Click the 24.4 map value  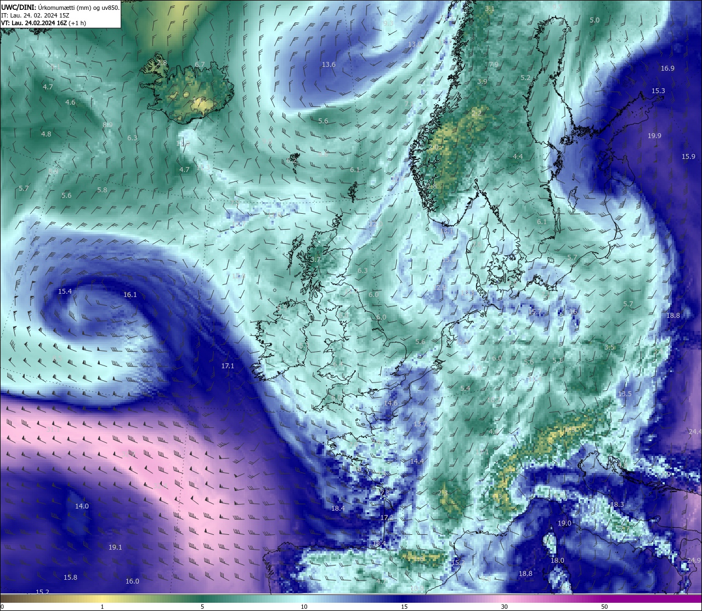[695, 432]
